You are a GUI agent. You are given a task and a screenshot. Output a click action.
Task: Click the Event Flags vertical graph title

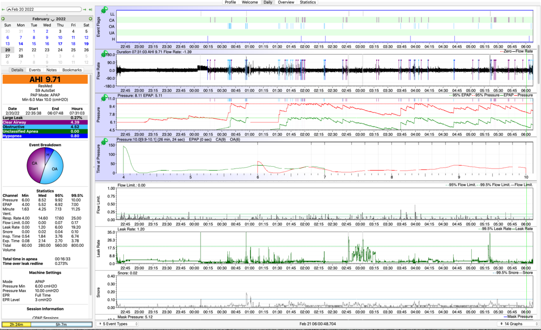click(98, 26)
